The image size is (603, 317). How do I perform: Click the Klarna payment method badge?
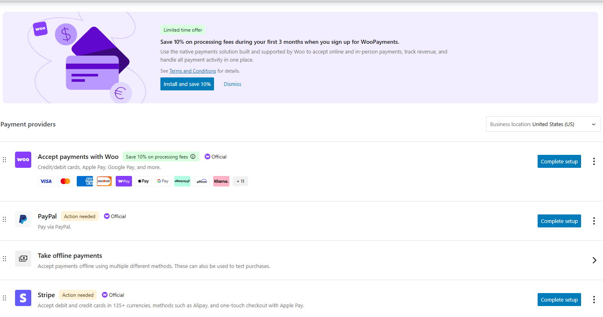[x=221, y=181]
